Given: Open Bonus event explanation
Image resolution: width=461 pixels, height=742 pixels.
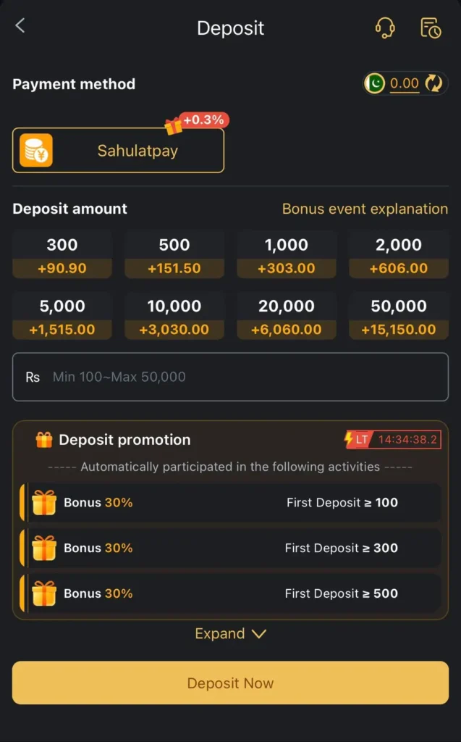Looking at the screenshot, I should click(365, 209).
